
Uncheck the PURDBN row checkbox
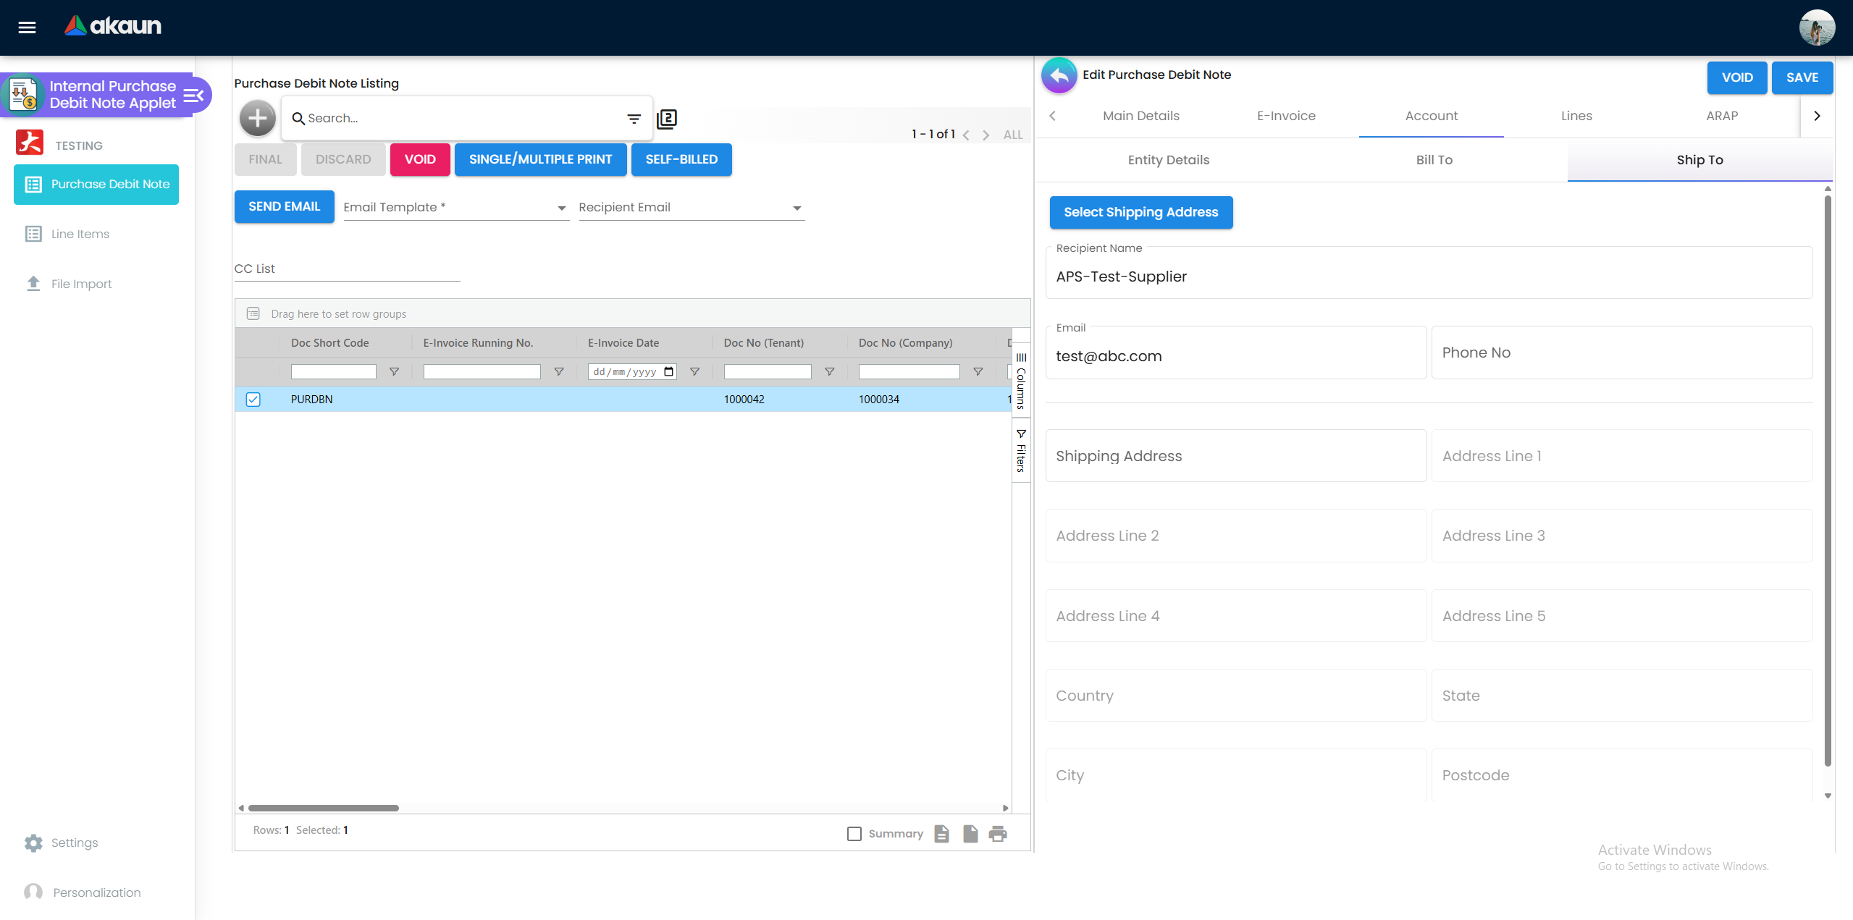253,400
